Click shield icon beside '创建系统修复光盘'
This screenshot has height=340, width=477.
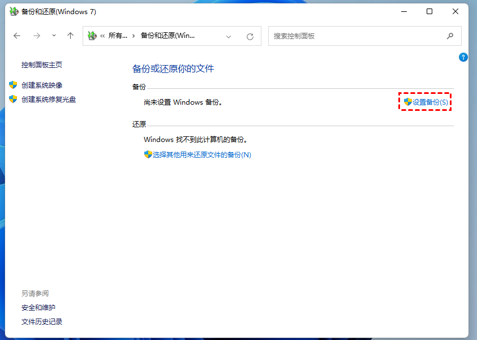click(13, 99)
